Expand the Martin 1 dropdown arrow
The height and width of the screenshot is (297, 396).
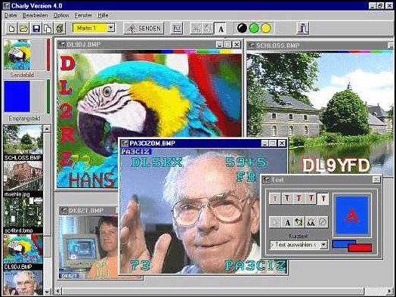(x=111, y=28)
